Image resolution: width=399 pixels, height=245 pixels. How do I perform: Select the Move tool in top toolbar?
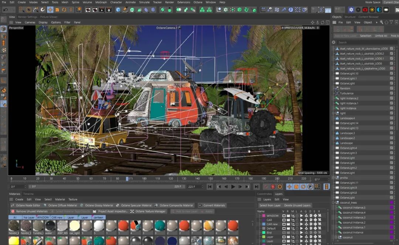[x=50, y=10]
